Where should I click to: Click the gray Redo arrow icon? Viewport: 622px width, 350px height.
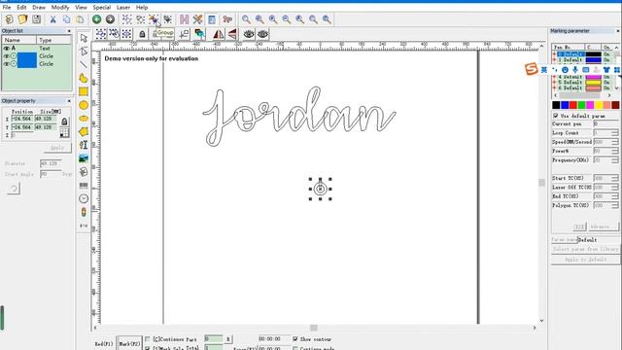110,19
